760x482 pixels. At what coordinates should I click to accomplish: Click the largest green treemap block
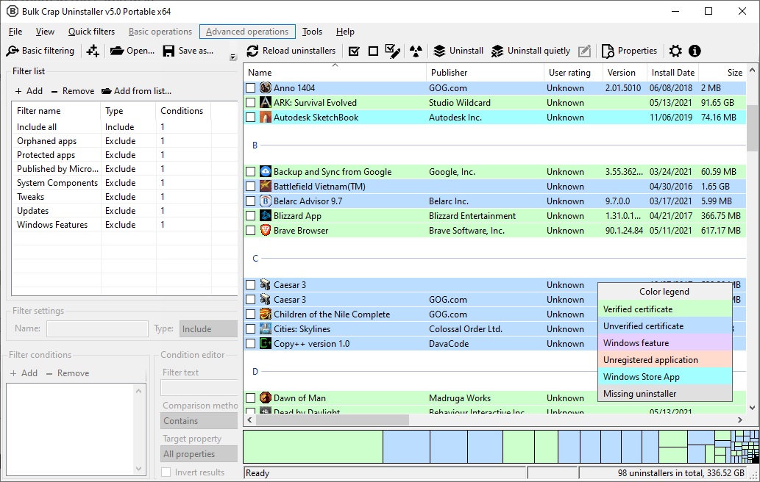(313, 447)
